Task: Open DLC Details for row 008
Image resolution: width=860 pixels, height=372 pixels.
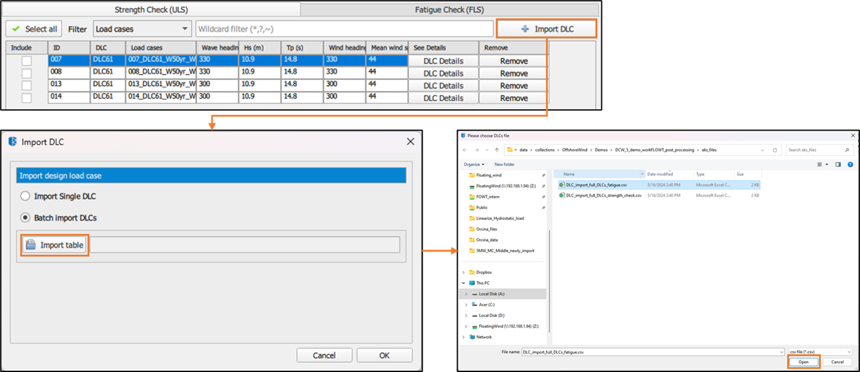Action: (443, 73)
